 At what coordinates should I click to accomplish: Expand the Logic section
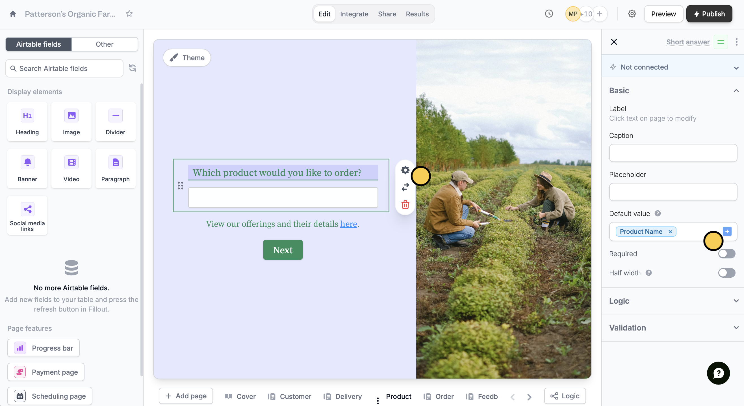click(673, 301)
